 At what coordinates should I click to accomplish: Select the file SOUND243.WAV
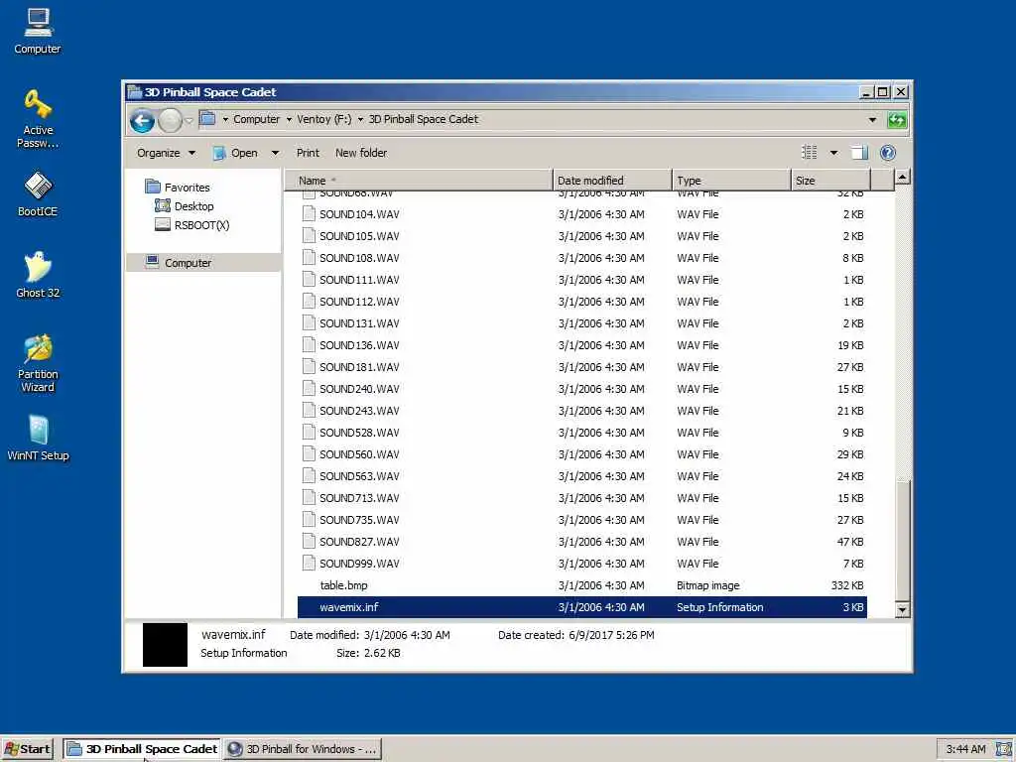point(359,411)
